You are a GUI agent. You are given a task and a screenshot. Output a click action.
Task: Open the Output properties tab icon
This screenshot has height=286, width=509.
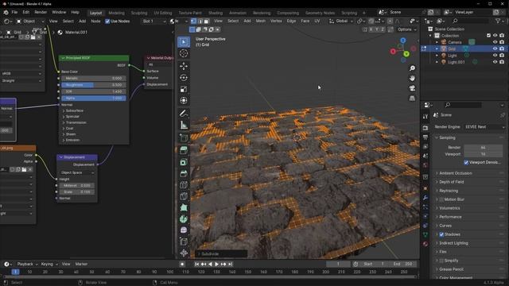click(425, 137)
